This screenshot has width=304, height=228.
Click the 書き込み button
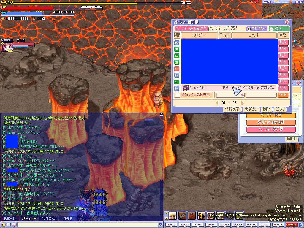click(x=251, y=109)
